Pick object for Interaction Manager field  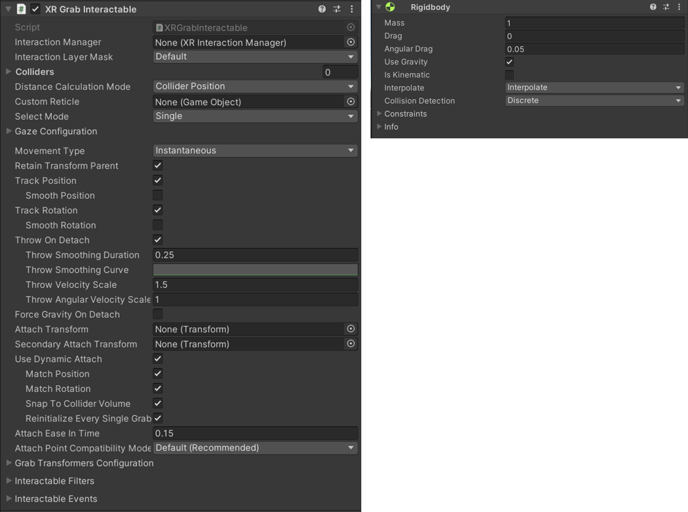(x=351, y=42)
